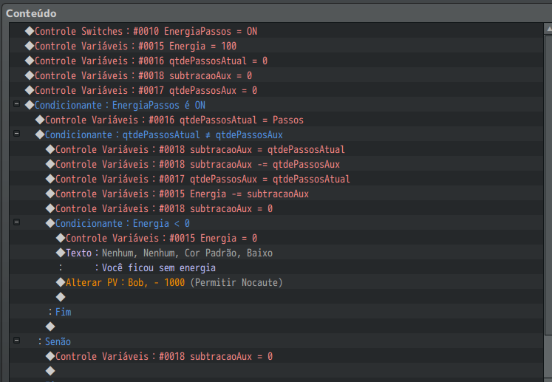
Task: Collapse the Energia < 0 conditional branch
Action: tap(17, 223)
